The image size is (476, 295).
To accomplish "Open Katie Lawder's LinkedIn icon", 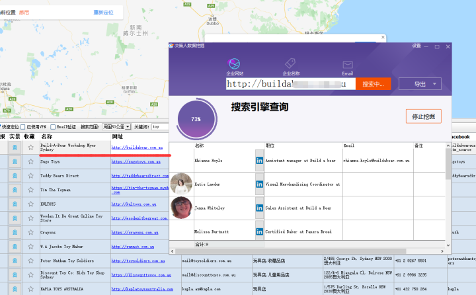I will click(x=260, y=184).
